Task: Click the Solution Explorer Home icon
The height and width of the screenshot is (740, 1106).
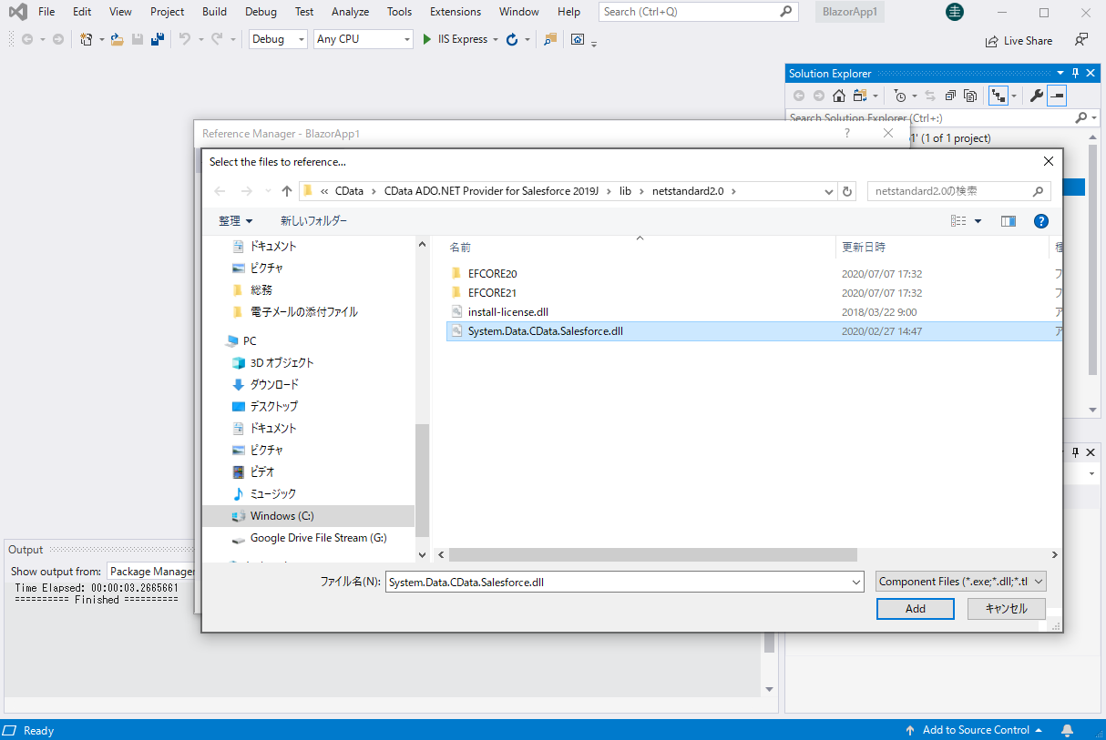Action: 839,96
